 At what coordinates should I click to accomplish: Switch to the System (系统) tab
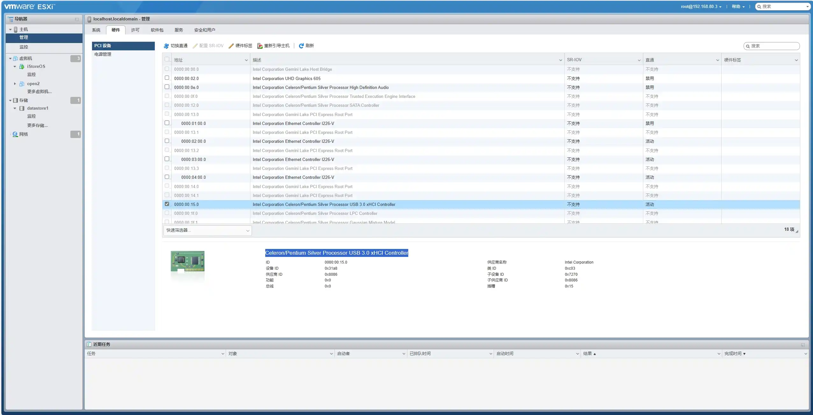point(96,30)
